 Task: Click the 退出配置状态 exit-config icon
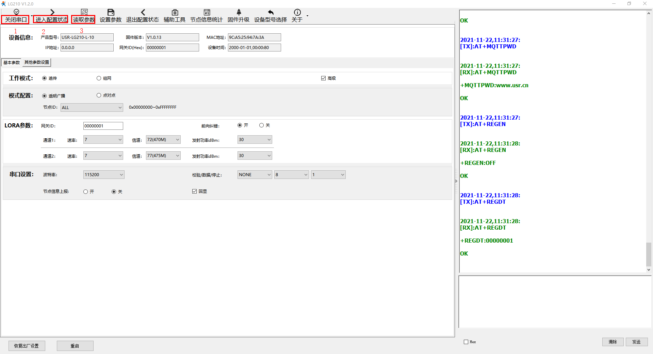[x=143, y=12]
